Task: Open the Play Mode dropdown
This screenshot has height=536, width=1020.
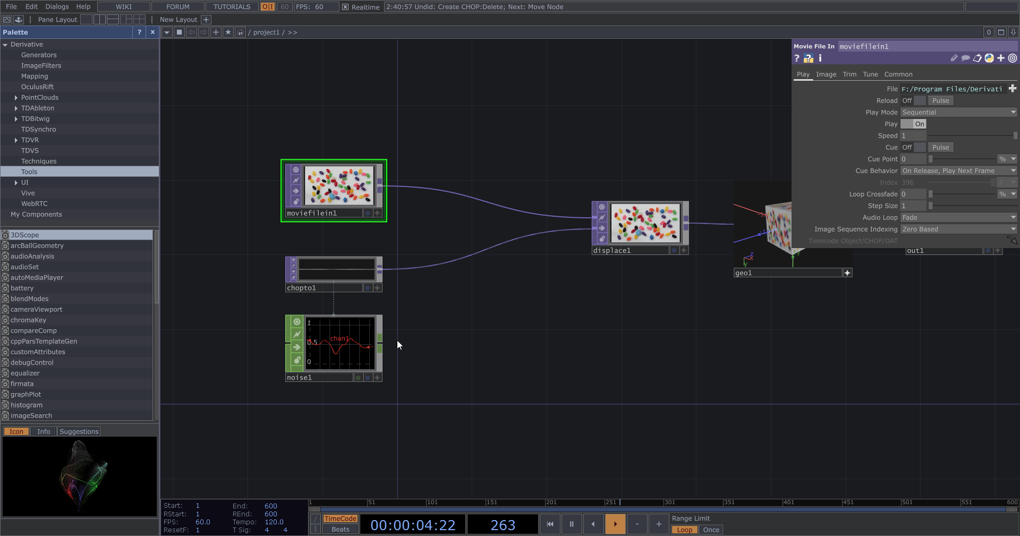Action: (958, 112)
